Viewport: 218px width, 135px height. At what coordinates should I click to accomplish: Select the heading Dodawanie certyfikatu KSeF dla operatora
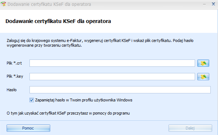tap(58, 21)
